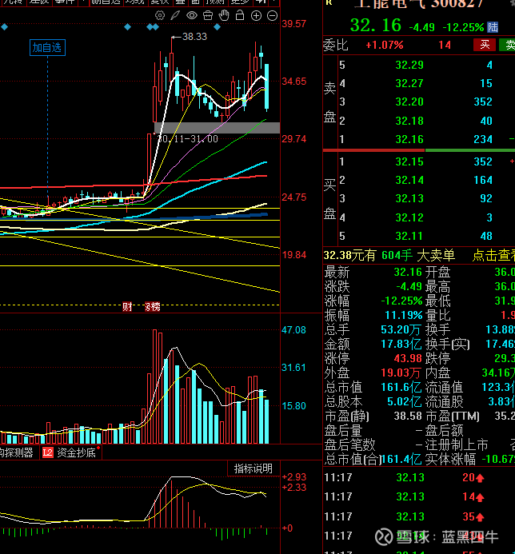
Task: Select buy level 1 price 32.15
Action: point(409,161)
